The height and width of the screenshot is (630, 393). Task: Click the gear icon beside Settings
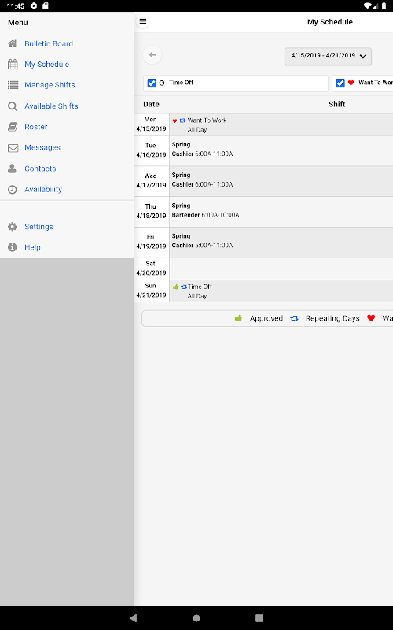tap(13, 227)
